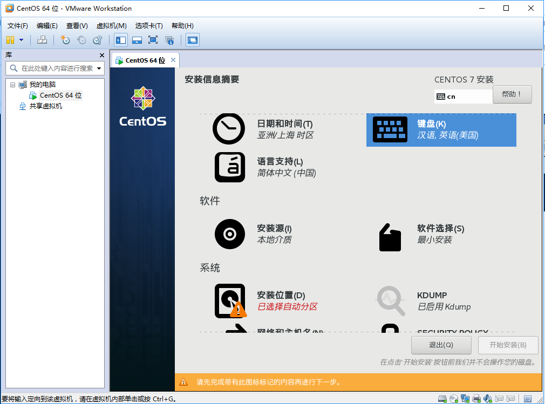The image size is (545, 404).
Task: Open 安装源 disc icon
Action: click(x=230, y=234)
